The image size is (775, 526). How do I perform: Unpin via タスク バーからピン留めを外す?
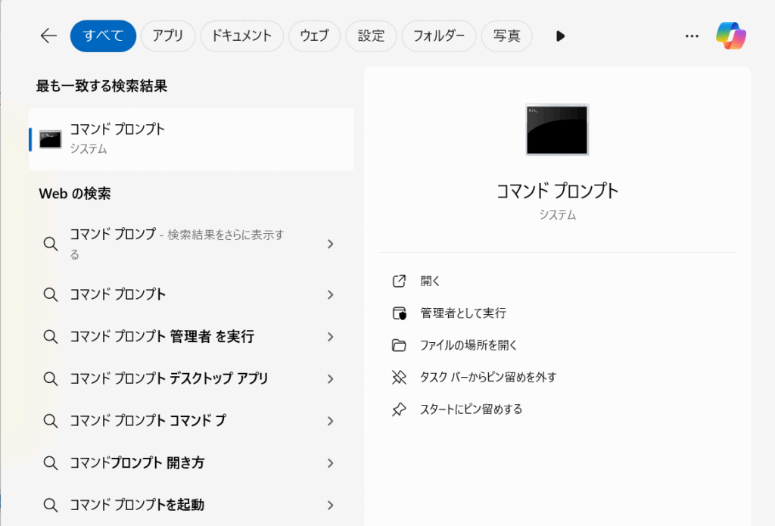pos(488,377)
